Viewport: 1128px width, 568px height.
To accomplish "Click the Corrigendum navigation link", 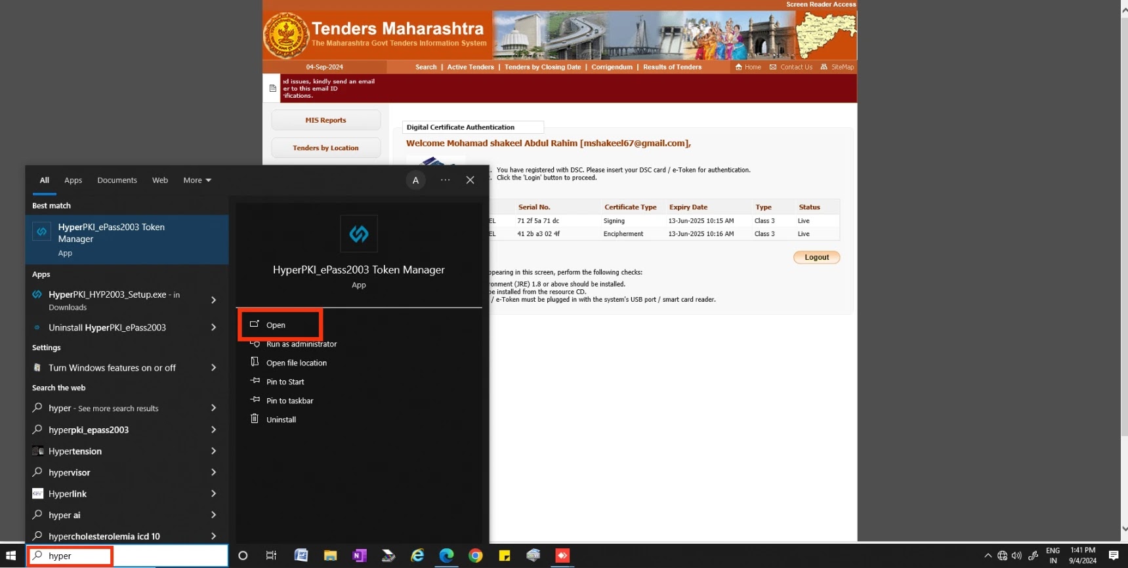I will 612,67.
